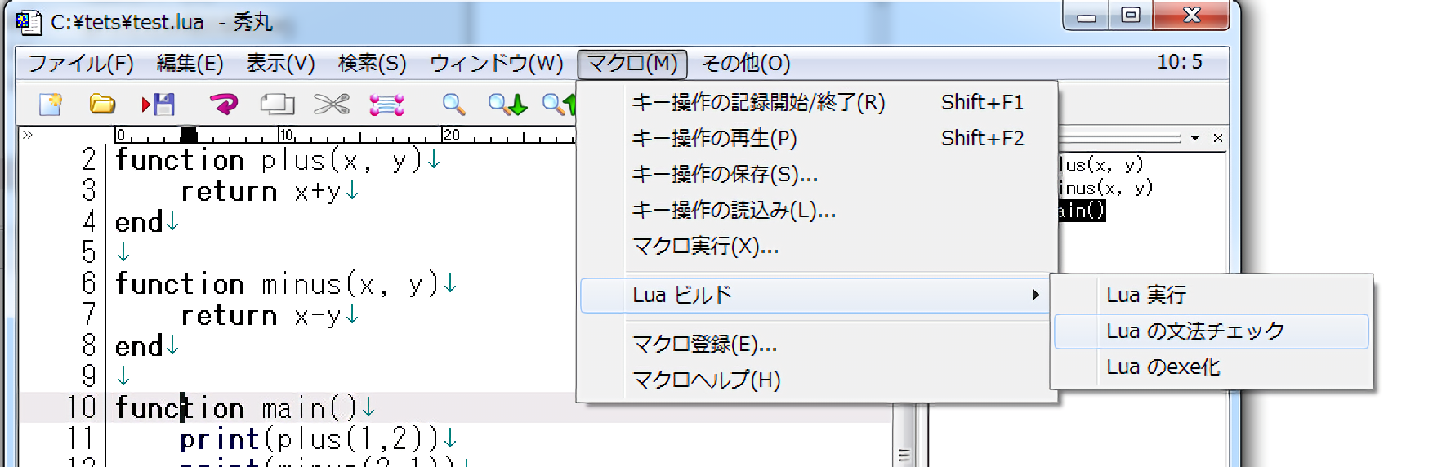
Task: Click the >> expander left of the ruler
Action: (x=28, y=135)
